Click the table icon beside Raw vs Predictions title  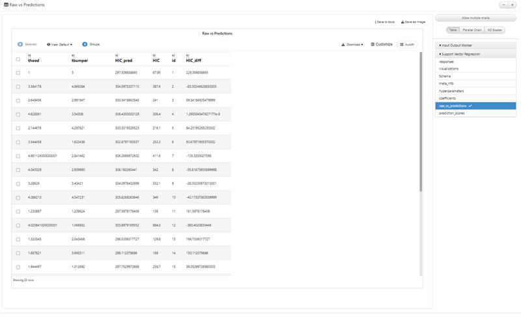6,5
